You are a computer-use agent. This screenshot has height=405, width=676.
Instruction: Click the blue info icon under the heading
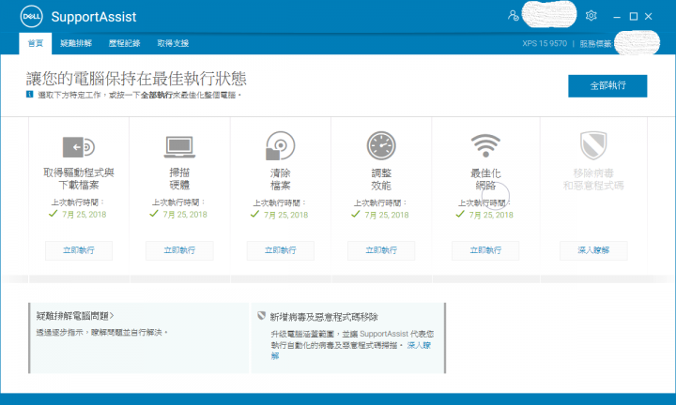tap(29, 95)
